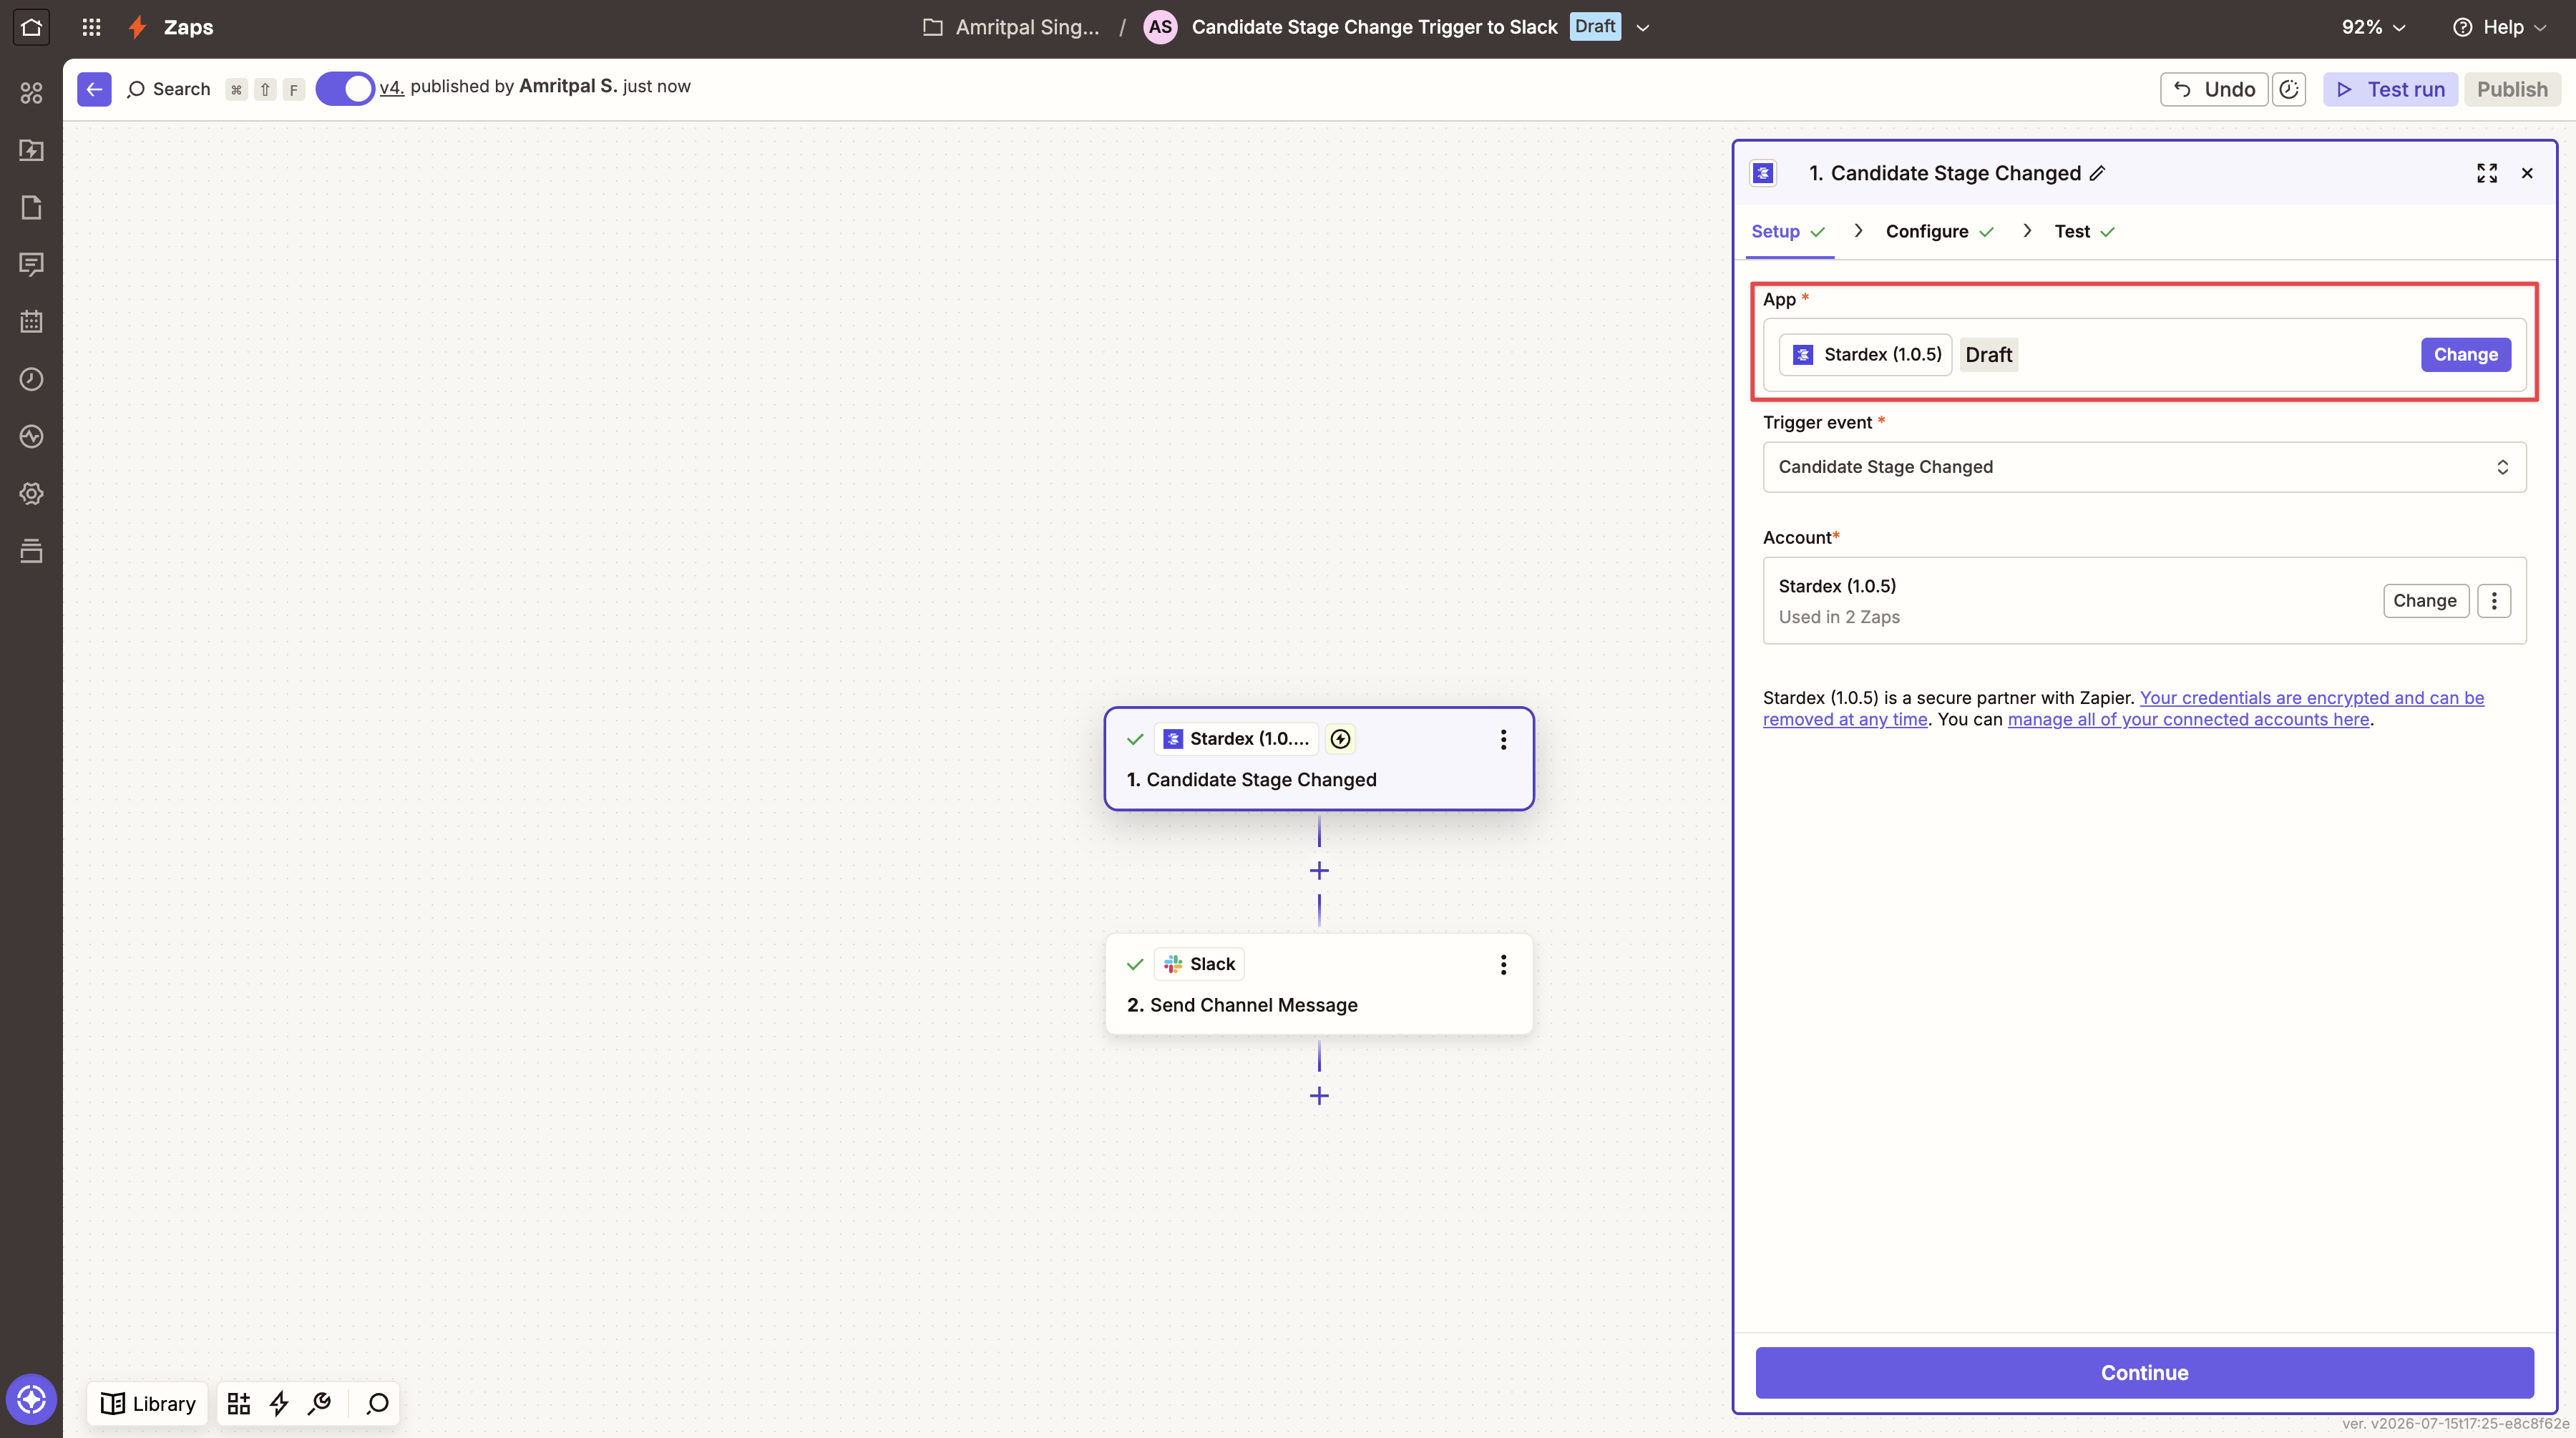
Task: Toggle the Zap on/off switch
Action: (345, 89)
